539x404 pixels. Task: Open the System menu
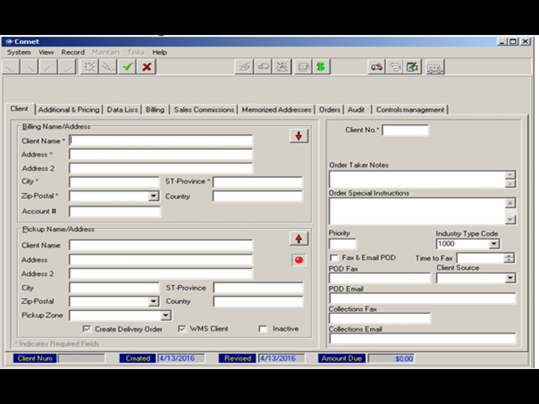(x=19, y=52)
